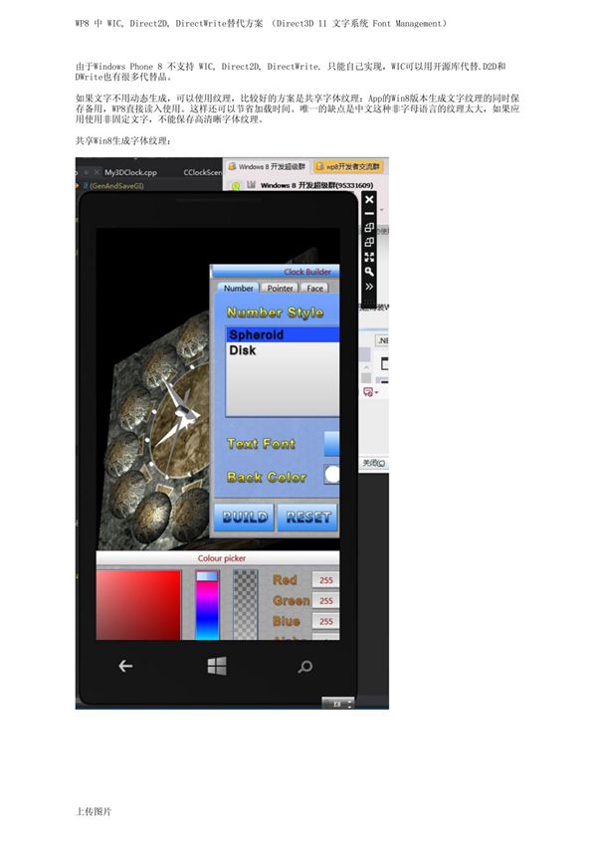597x846 pixels.
Task: Click the Windows 8 开发超级群(95331609) group title
Action: [x=316, y=185]
